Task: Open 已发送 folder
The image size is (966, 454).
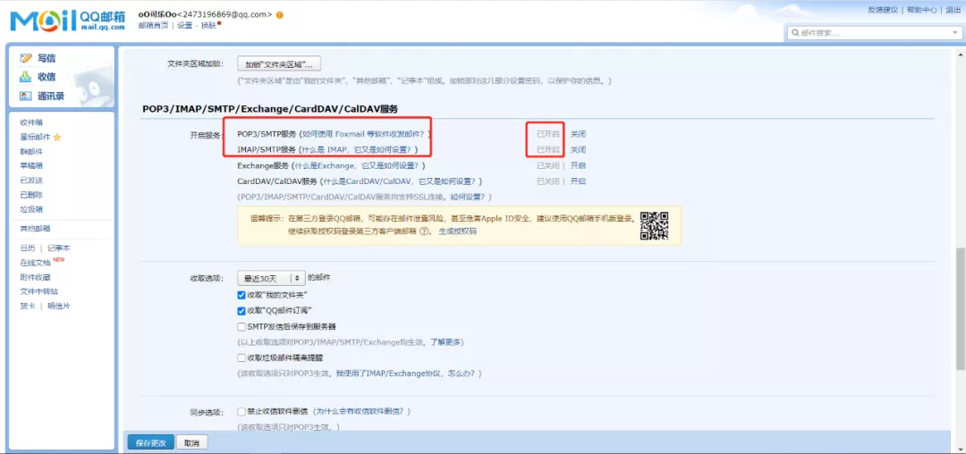Action: click(31, 181)
